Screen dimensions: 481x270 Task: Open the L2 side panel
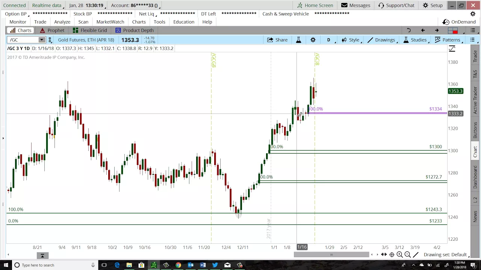point(475,200)
